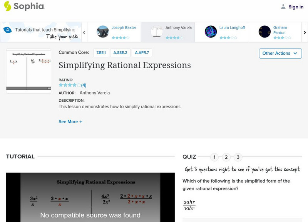Open the Other Actions dropdown
The height and width of the screenshot is (222, 308).
coord(280,54)
